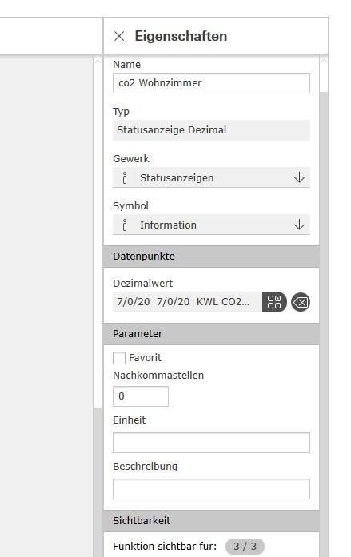This screenshot has height=557, width=351.
Task: Open the group address picker grid icon
Action: [274, 302]
